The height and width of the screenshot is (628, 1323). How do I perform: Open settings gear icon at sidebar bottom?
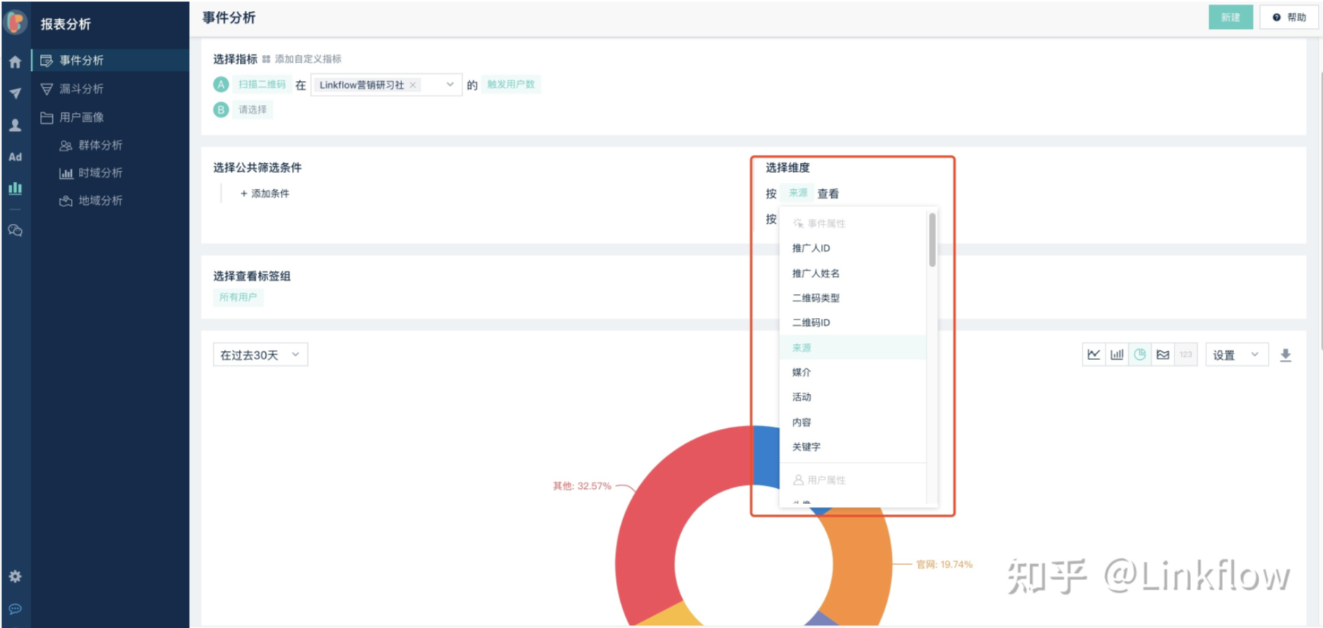point(15,577)
